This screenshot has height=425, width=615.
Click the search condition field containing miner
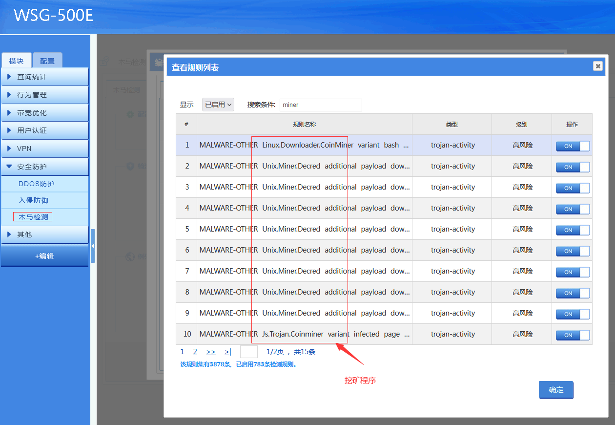click(321, 105)
